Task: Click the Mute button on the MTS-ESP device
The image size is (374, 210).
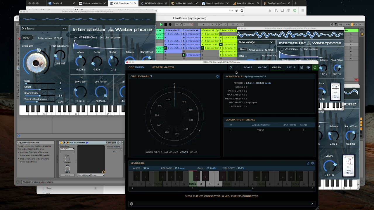Action: [67, 175]
